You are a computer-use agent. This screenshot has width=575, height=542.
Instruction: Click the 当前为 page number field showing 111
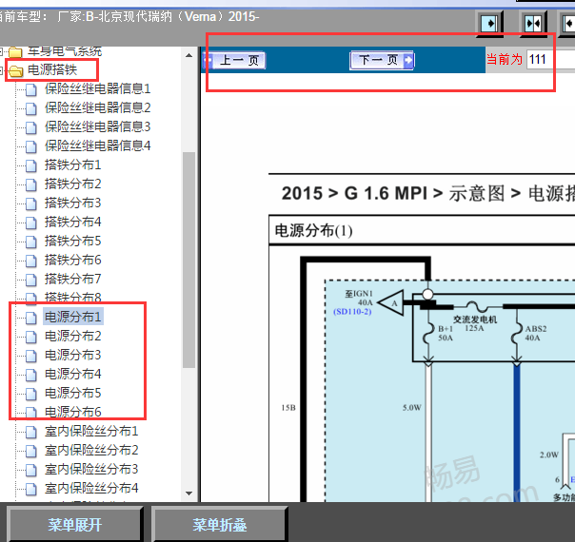(551, 59)
